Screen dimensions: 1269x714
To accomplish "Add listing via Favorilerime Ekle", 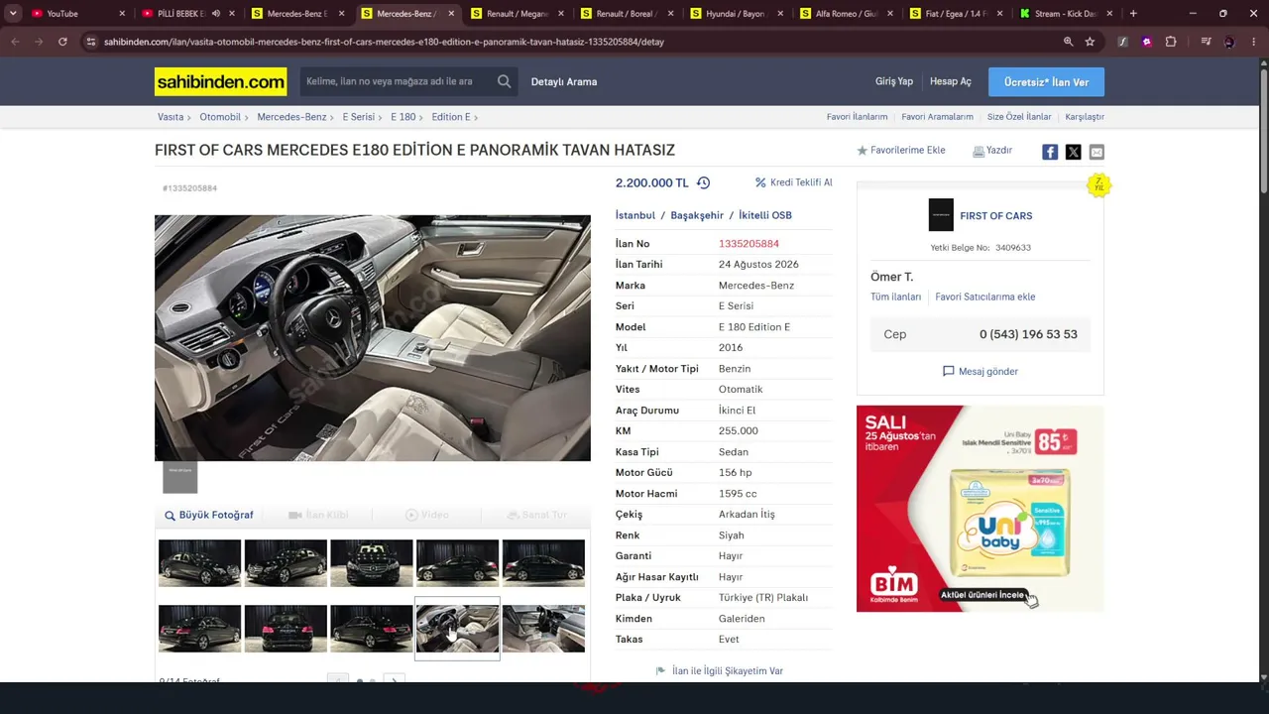I will [901, 151].
